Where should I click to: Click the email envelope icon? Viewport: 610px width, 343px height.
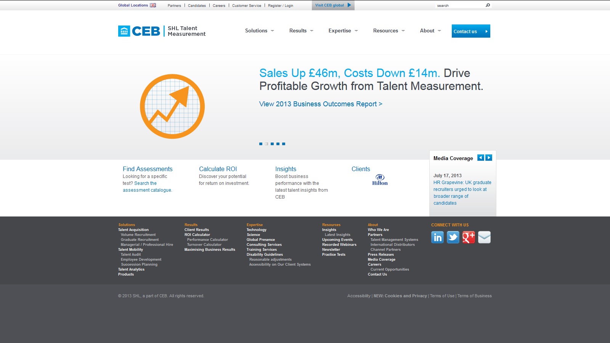tap(484, 237)
